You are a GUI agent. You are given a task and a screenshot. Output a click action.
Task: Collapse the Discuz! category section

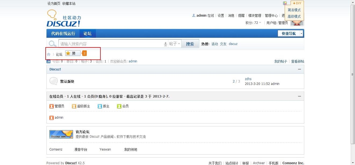tap(299, 69)
